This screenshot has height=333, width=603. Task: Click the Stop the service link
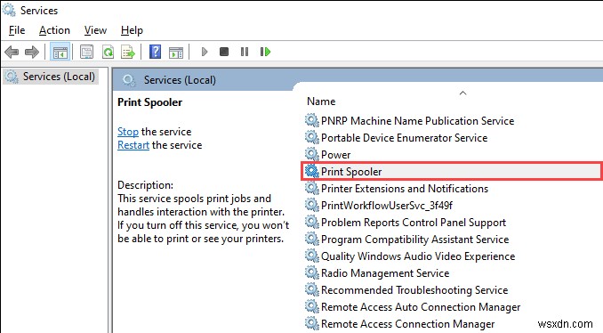(x=128, y=132)
